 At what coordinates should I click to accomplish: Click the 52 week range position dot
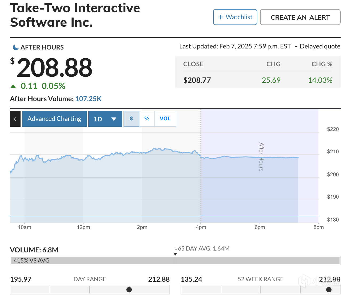point(329,289)
